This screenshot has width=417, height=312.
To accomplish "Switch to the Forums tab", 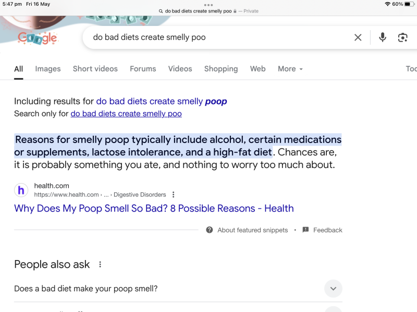I will tap(143, 69).
